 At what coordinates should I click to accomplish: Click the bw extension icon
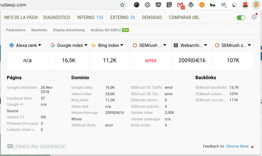coord(213,5)
